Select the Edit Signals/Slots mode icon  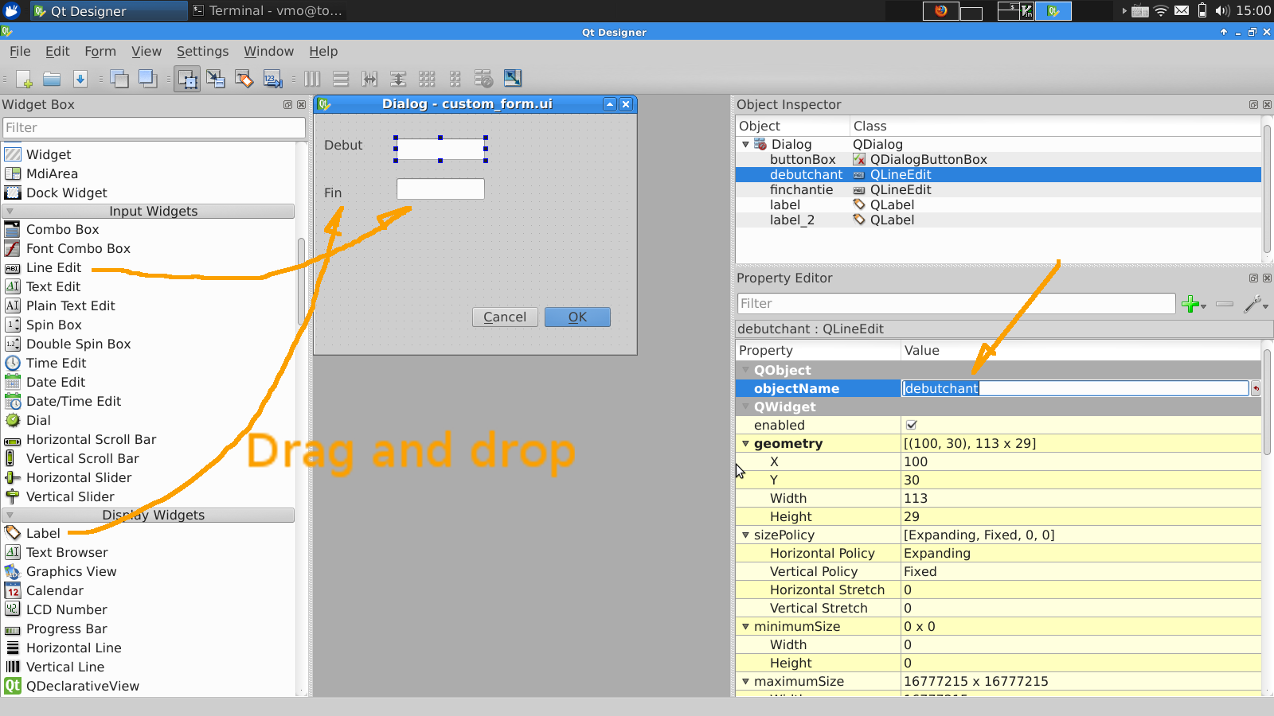coord(216,79)
